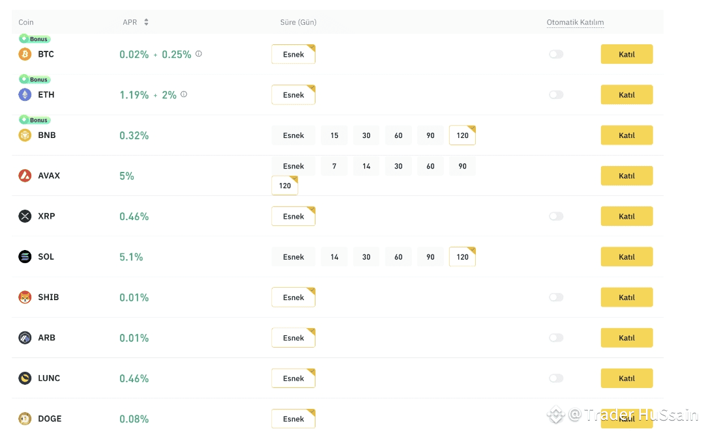Click the AVAX coin icon

pos(25,176)
